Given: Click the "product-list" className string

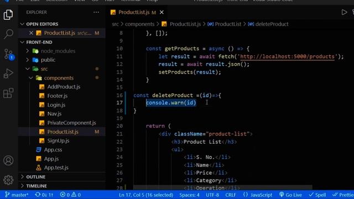Looking at the screenshot, I should (x=227, y=134).
